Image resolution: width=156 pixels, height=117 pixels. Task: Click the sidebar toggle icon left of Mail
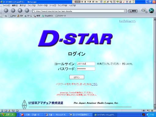6,16
